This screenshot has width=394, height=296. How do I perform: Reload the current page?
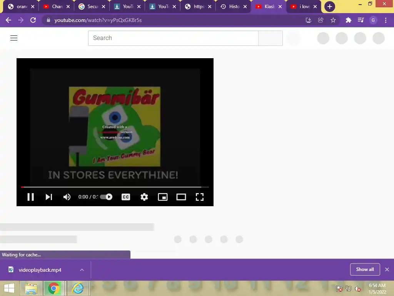tap(33, 20)
